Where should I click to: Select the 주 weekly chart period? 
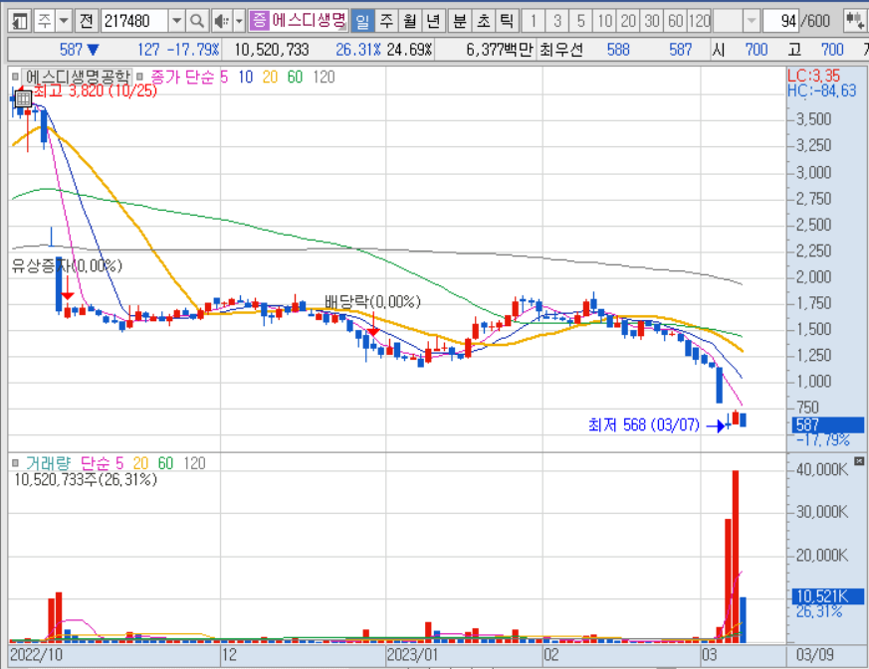click(x=386, y=22)
